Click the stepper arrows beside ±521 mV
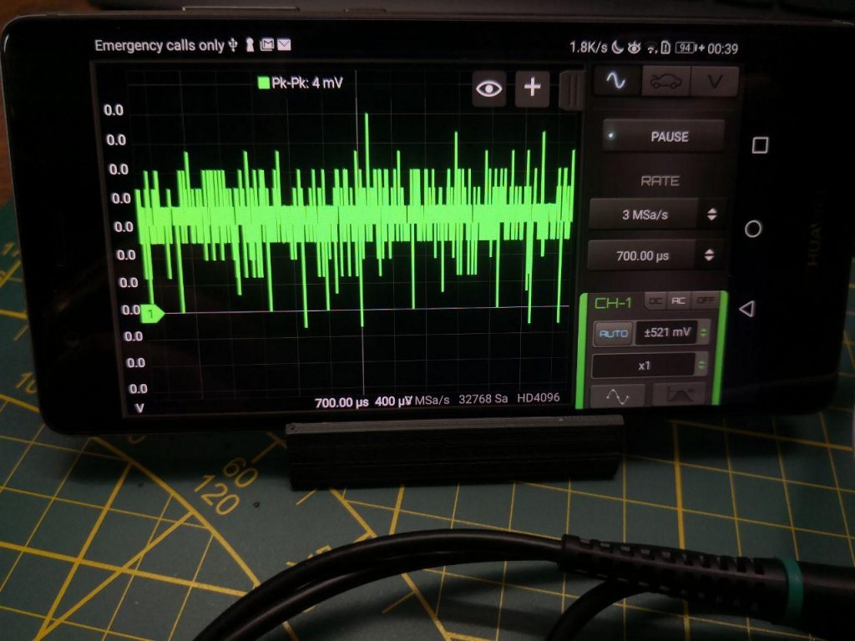 [x=704, y=332]
